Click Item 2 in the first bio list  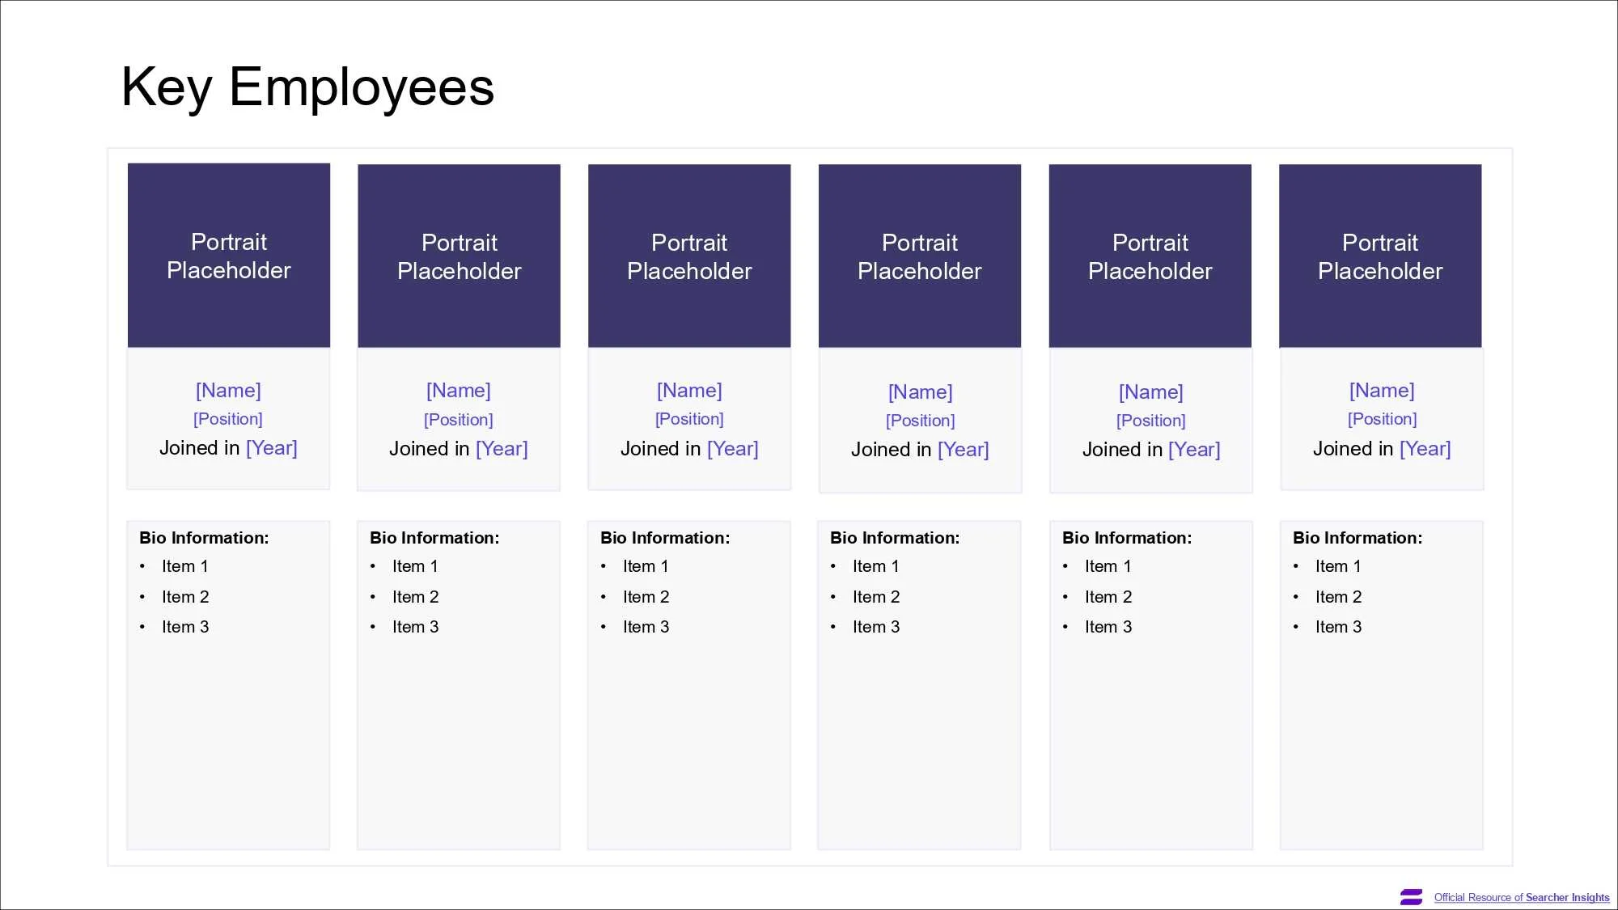(185, 597)
